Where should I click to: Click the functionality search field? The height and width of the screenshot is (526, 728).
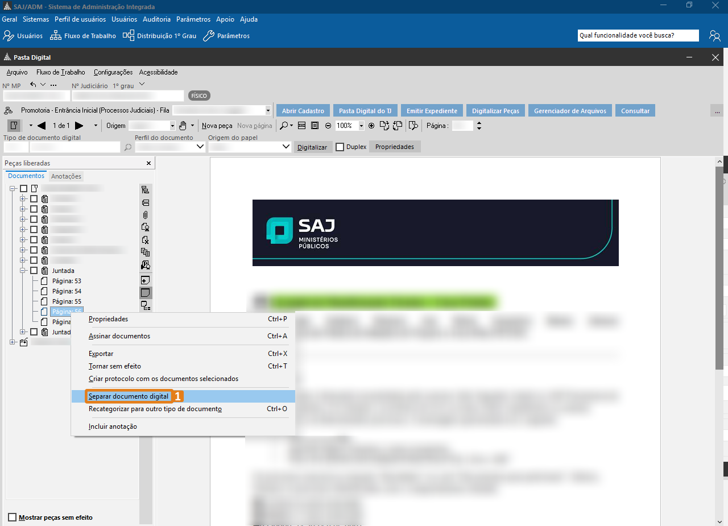[x=638, y=35]
